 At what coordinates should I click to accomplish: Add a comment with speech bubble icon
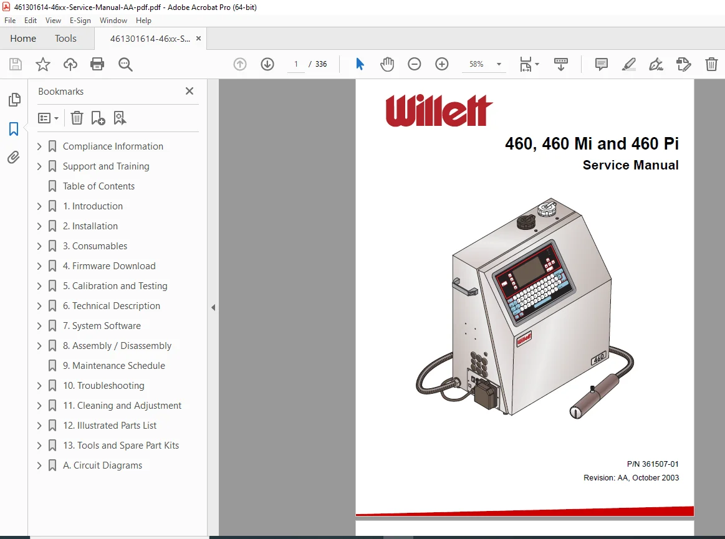601,64
